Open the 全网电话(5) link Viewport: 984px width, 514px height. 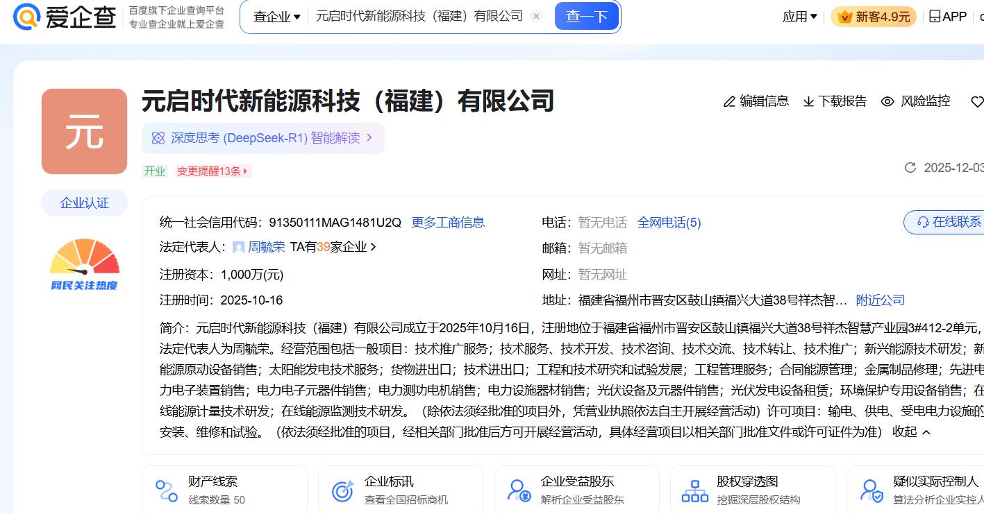[669, 223]
